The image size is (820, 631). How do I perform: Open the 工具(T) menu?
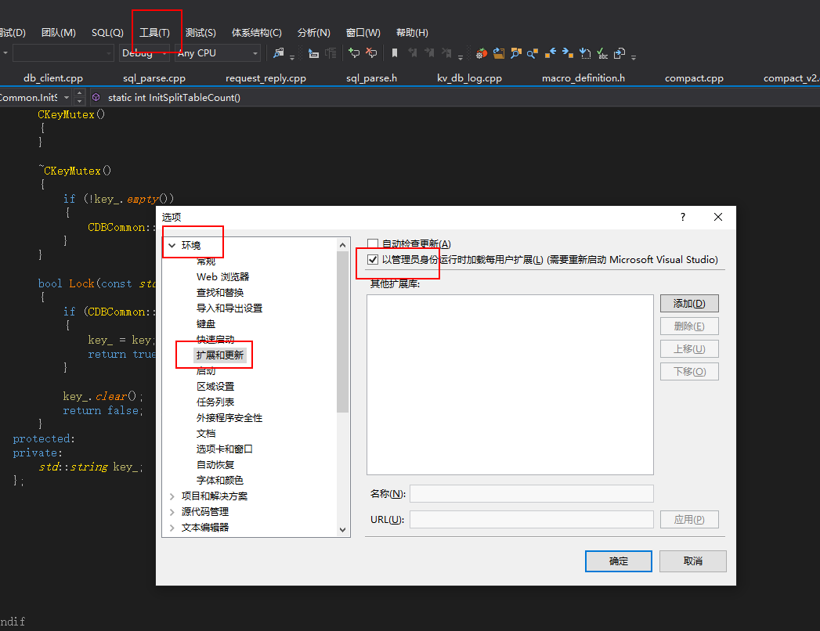[154, 33]
